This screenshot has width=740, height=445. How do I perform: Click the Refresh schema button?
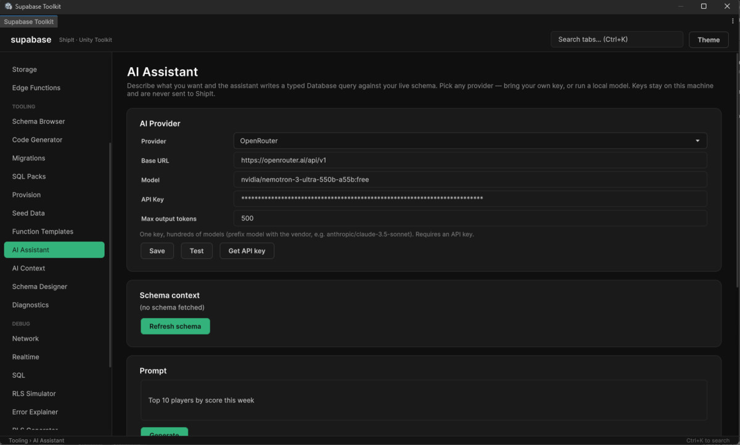(175, 326)
